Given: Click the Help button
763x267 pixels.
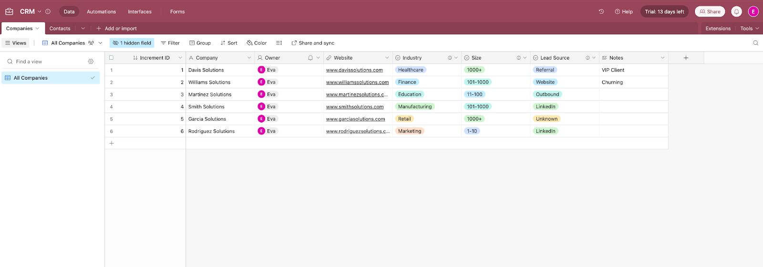Looking at the screenshot, I should tap(624, 11).
